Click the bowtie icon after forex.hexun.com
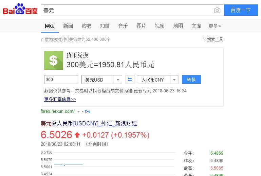 coord(87,111)
